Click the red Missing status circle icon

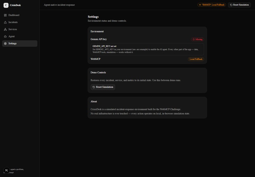tap(194, 39)
